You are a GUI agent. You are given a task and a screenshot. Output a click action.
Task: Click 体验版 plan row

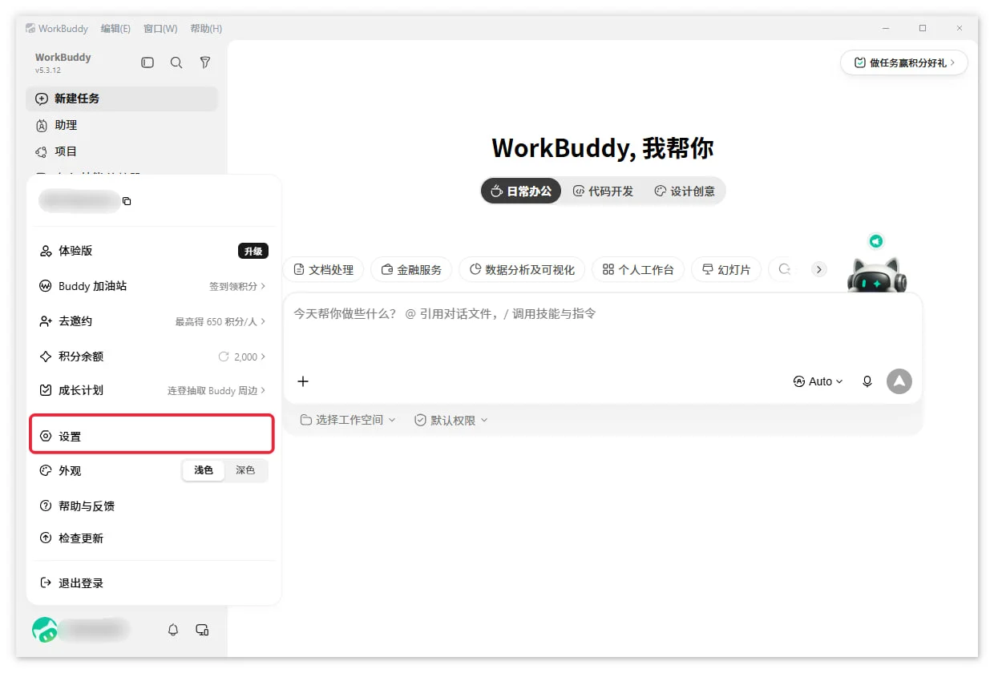click(153, 251)
